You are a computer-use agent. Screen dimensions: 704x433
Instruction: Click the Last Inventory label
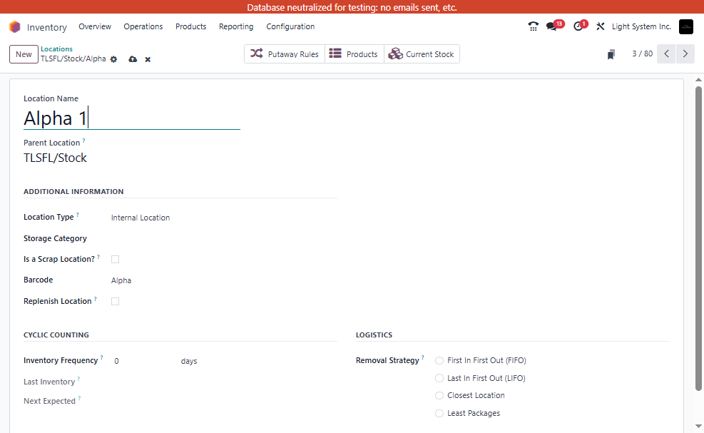click(x=49, y=382)
